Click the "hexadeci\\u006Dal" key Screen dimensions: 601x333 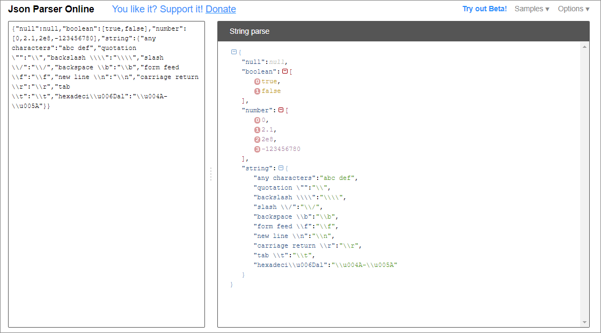pyautogui.click(x=290, y=265)
